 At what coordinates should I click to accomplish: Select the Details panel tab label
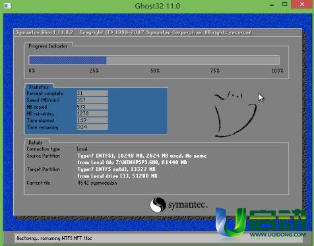coord(36,142)
